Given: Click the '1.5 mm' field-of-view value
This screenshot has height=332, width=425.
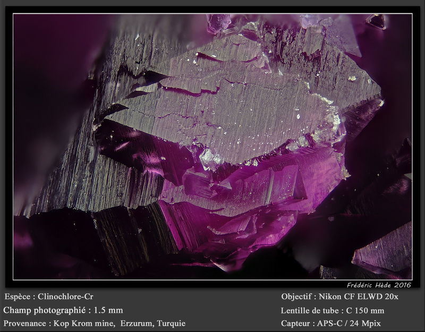Looking at the screenshot, I should coord(108,310).
